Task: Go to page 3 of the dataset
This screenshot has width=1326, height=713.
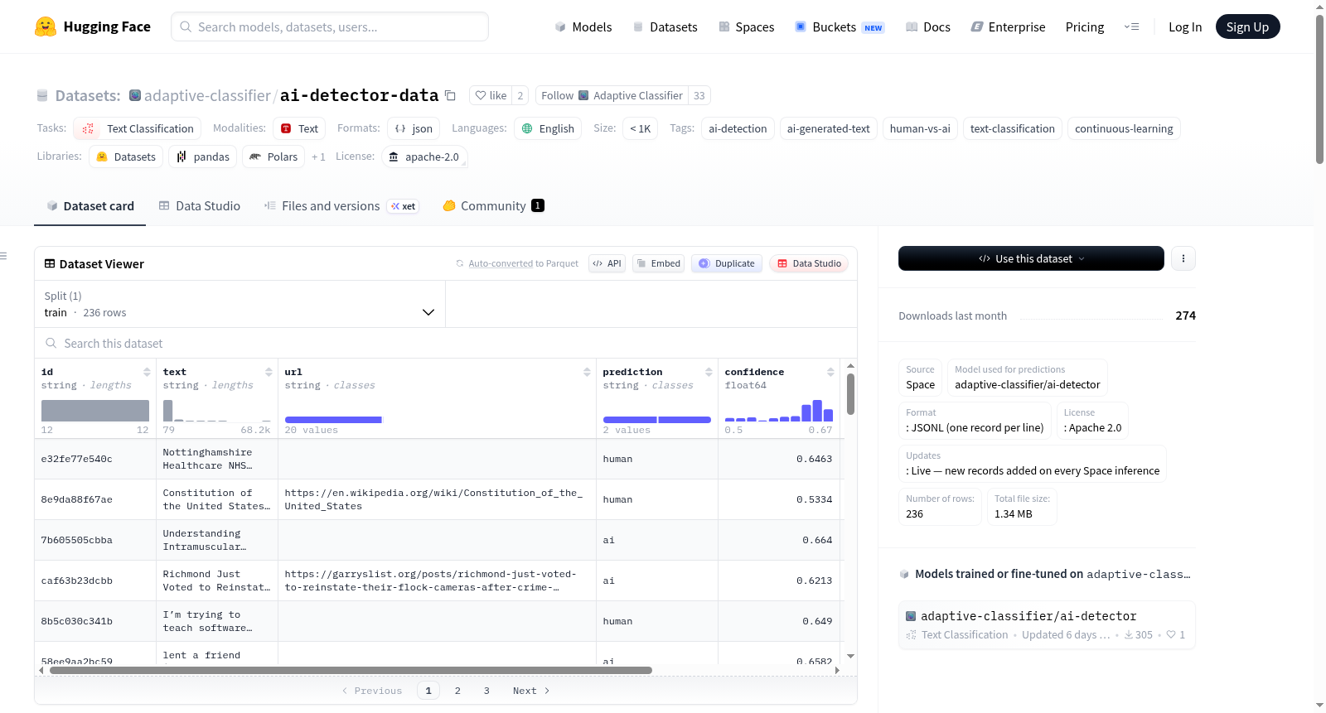Action: click(x=486, y=691)
